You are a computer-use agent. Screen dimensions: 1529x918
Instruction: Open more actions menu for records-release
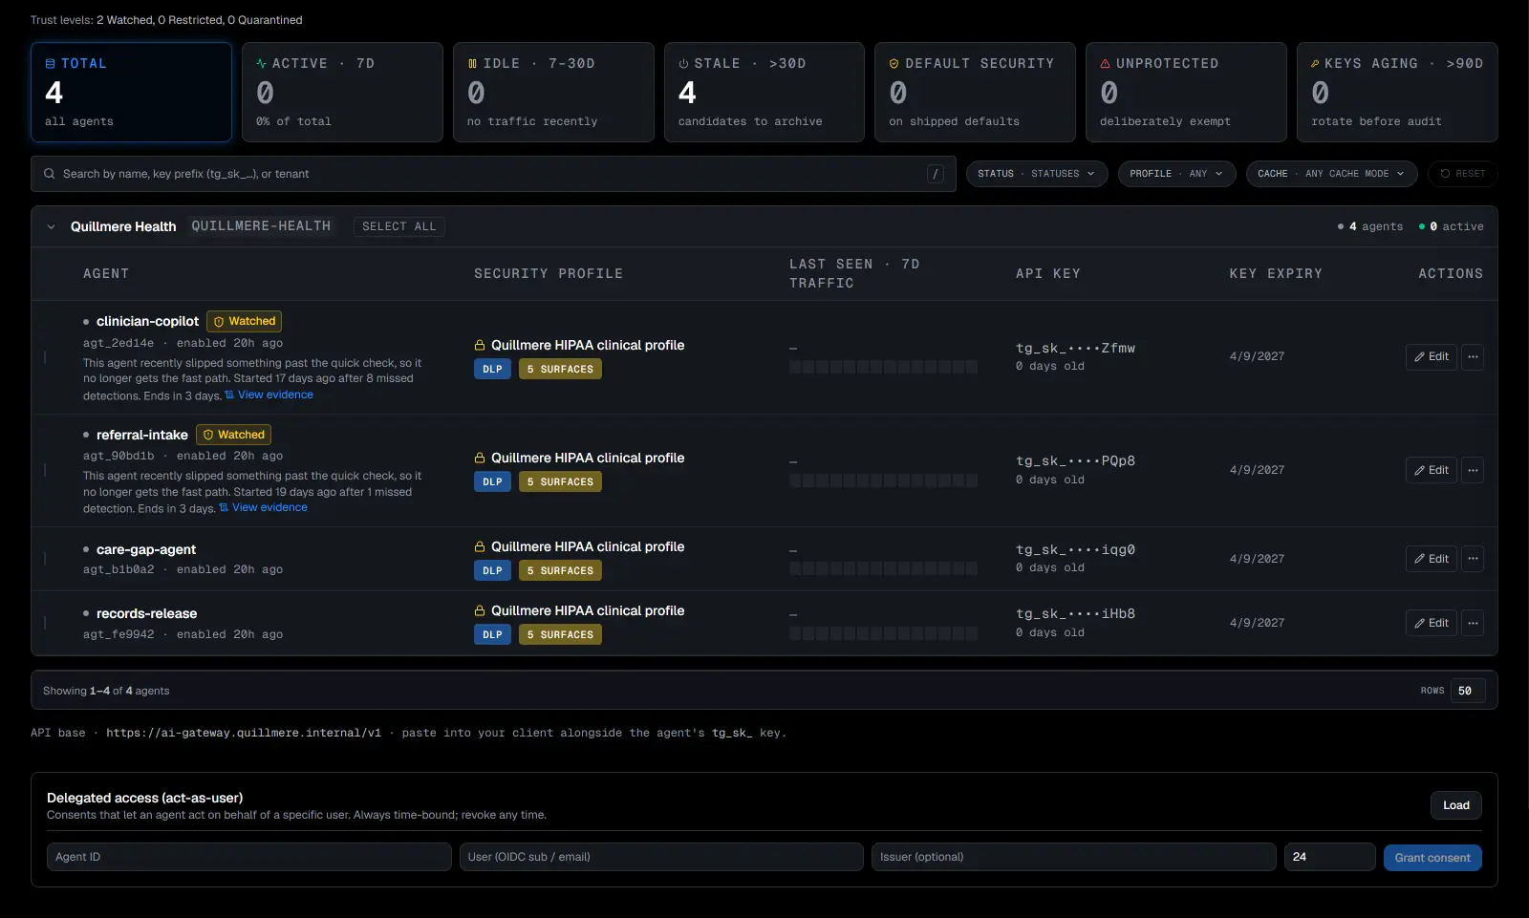(1473, 623)
